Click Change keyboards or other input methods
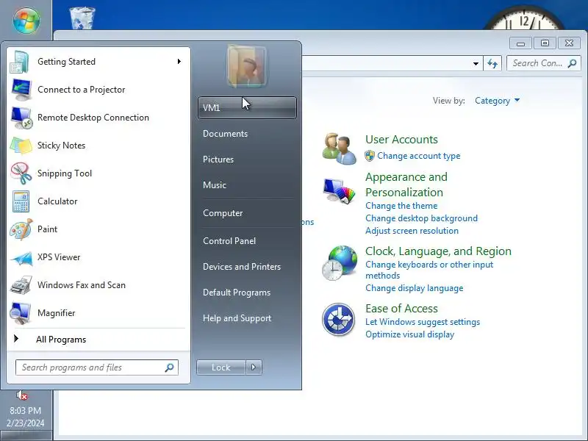The image size is (588, 441). (x=429, y=270)
